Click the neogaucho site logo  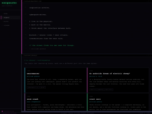click(9, 3)
